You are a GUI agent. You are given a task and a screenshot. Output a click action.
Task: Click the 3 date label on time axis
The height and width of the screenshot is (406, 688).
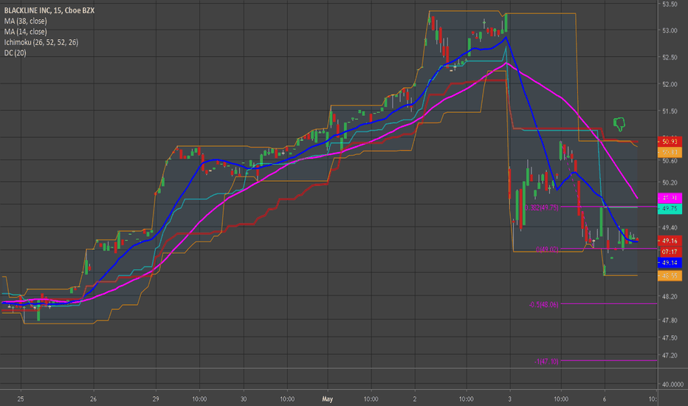coord(509,399)
